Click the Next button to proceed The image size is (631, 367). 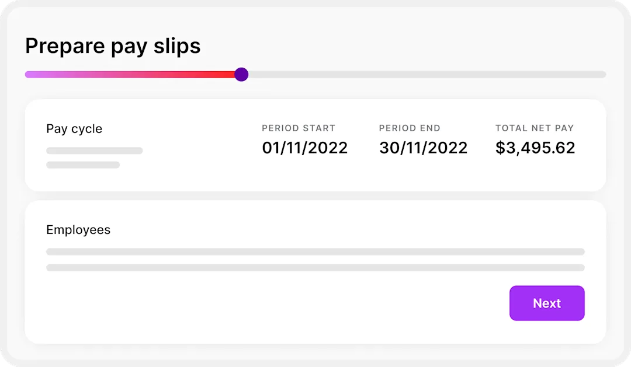[x=547, y=303]
